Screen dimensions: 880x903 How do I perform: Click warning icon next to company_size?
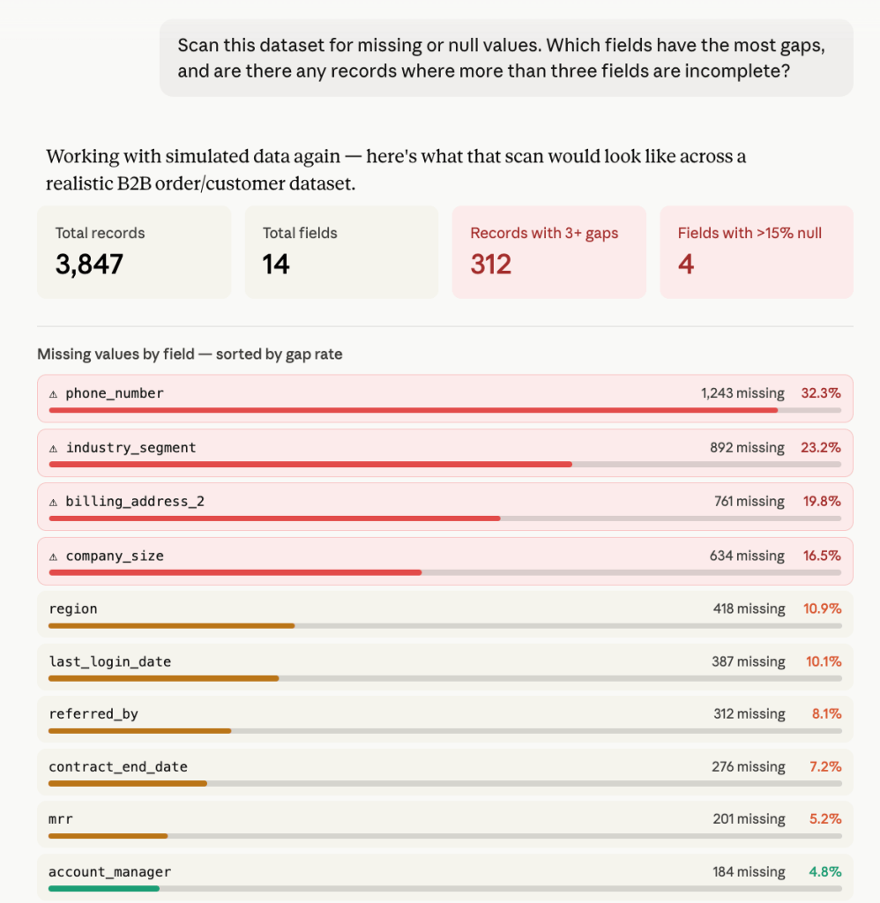click(53, 557)
